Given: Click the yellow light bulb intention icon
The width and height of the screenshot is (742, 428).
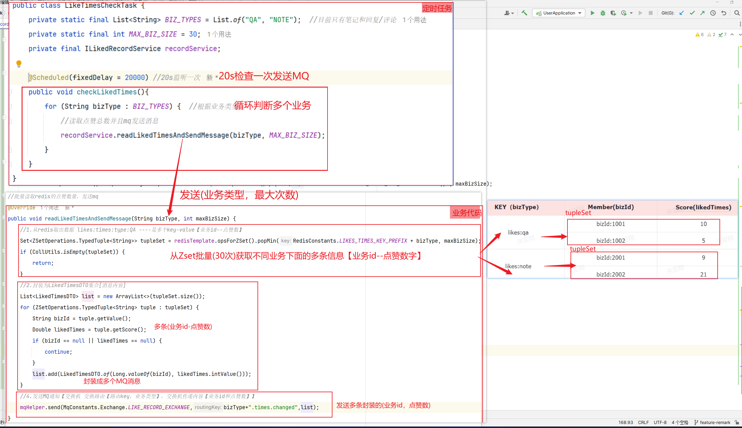Looking at the screenshot, I should click(19, 64).
